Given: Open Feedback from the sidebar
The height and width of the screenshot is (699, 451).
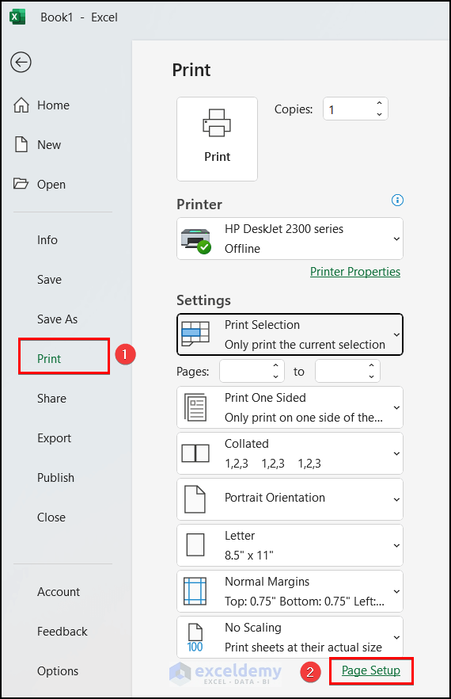Looking at the screenshot, I should coord(63,631).
